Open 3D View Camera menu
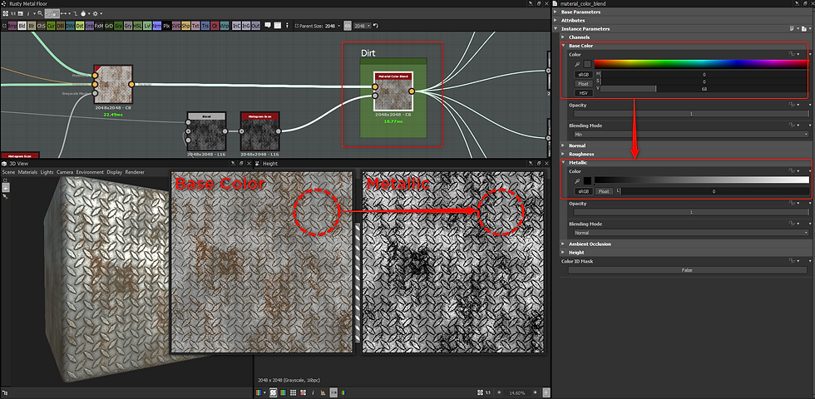This screenshot has width=815, height=399. pyautogui.click(x=65, y=172)
